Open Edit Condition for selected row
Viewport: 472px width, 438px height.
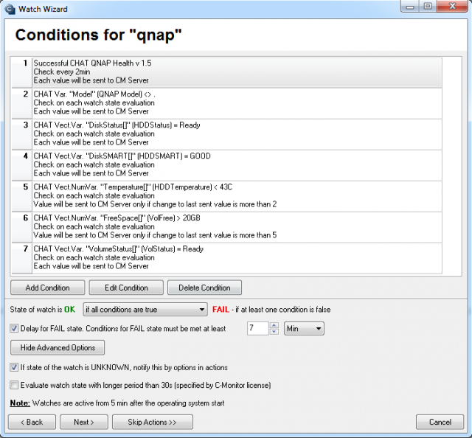coord(126,288)
